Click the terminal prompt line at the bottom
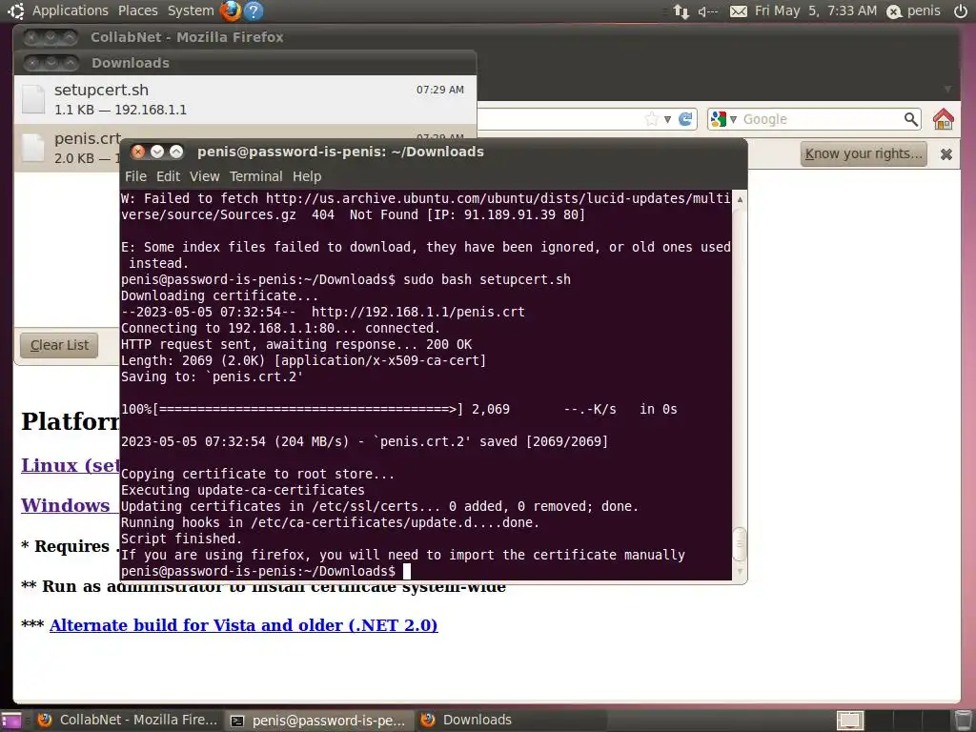This screenshot has width=976, height=732. click(265, 571)
